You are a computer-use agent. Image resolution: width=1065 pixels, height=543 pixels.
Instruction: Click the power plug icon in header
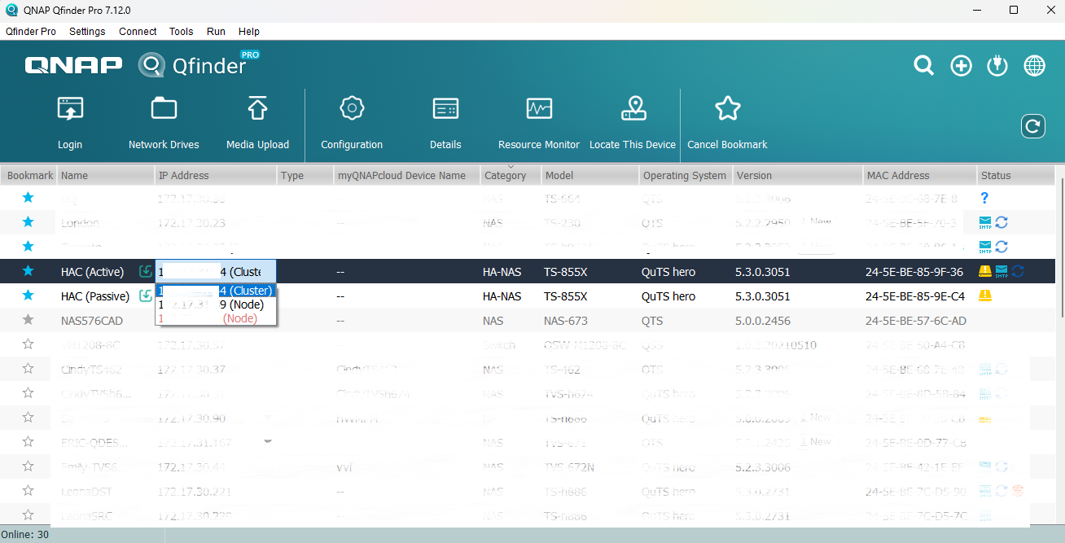(997, 66)
